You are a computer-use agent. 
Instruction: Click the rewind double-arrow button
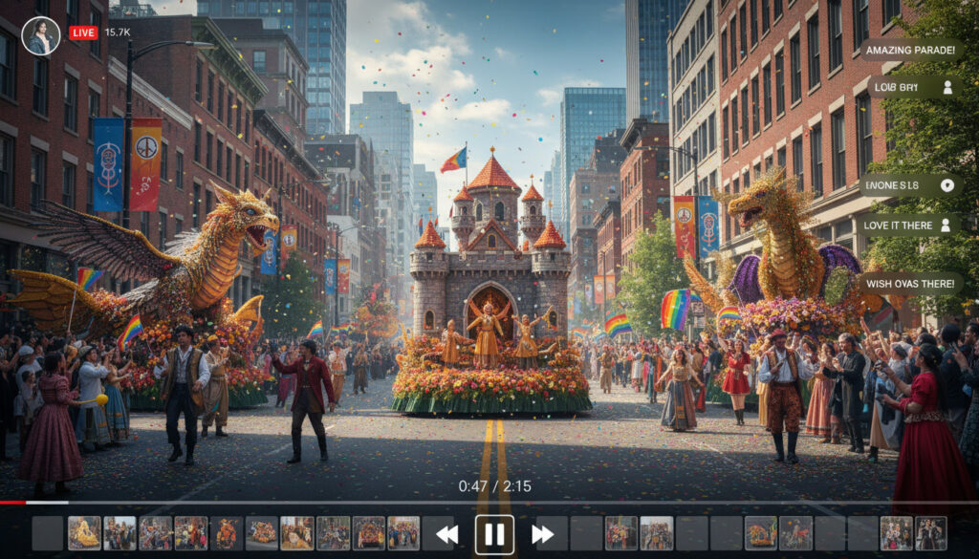[x=446, y=534]
